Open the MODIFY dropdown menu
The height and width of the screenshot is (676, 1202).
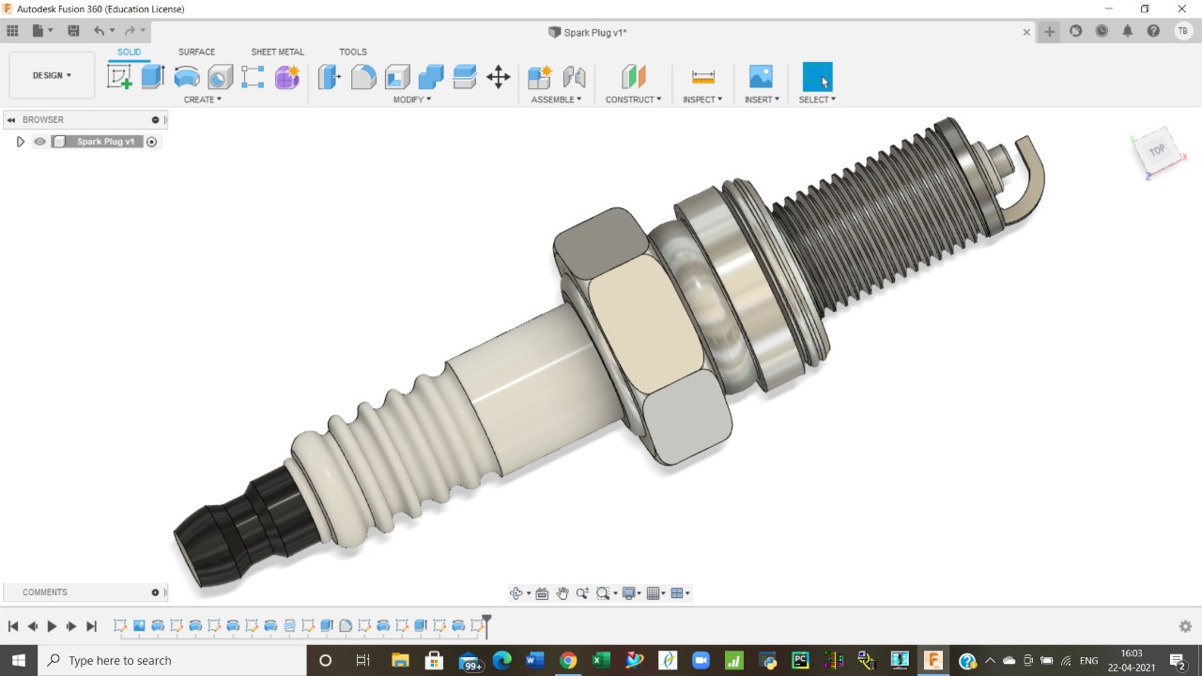pyautogui.click(x=412, y=100)
